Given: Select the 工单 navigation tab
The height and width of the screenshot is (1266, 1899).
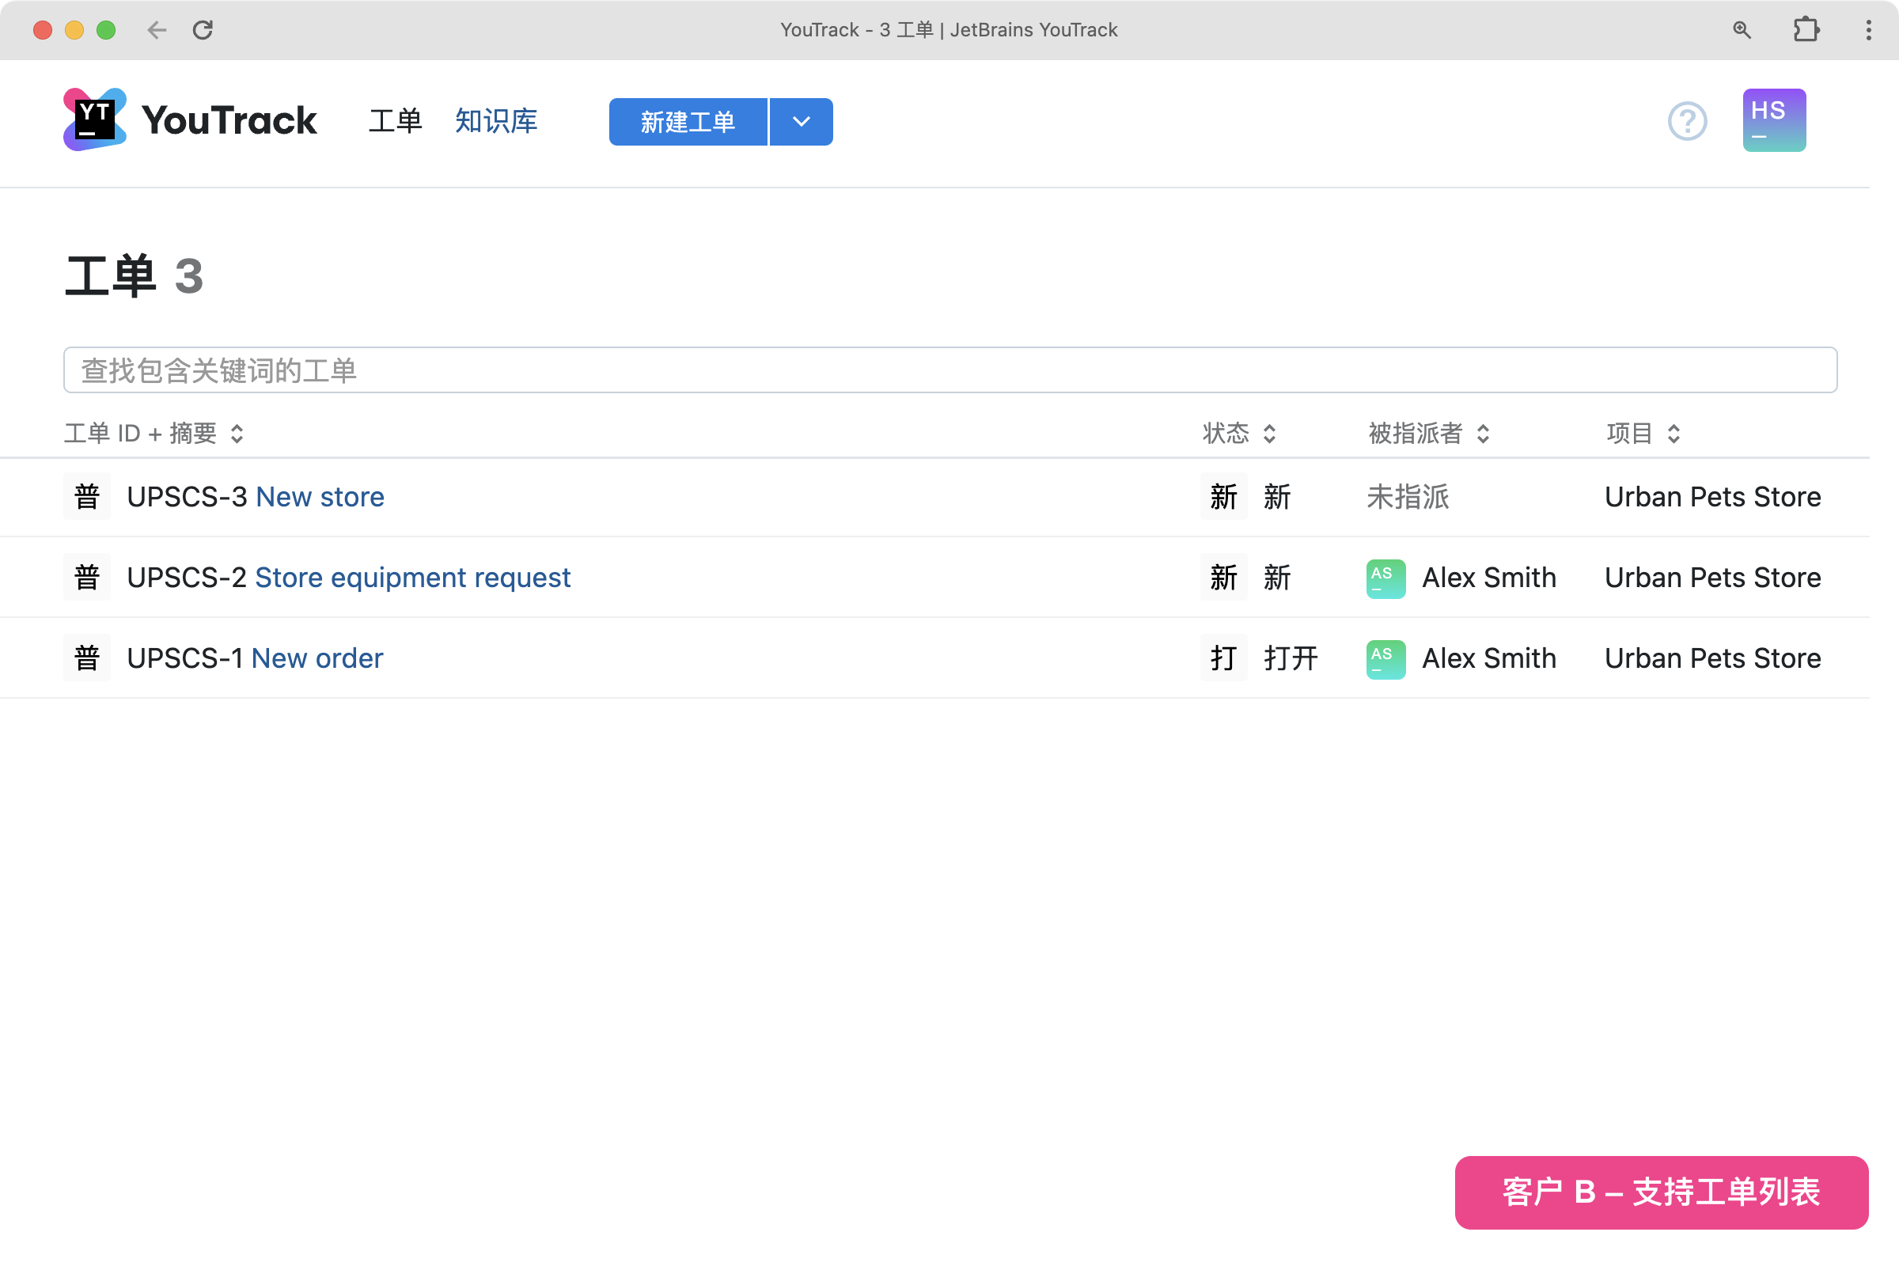Looking at the screenshot, I should pos(395,121).
